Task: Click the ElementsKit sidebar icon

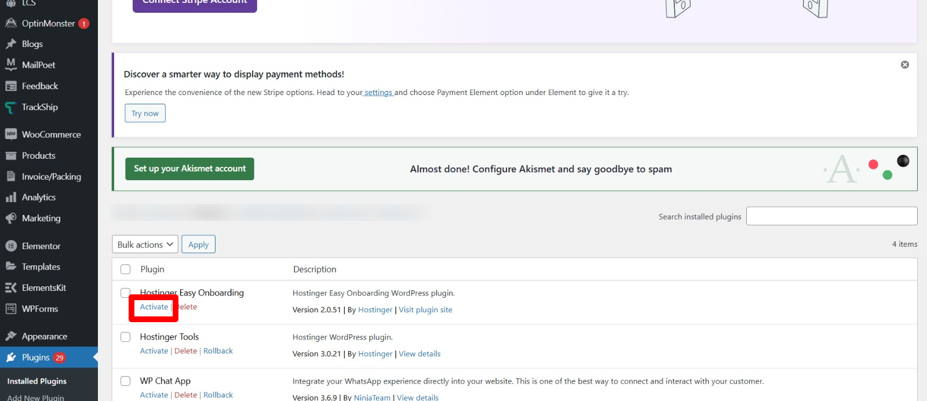Action: [x=10, y=288]
